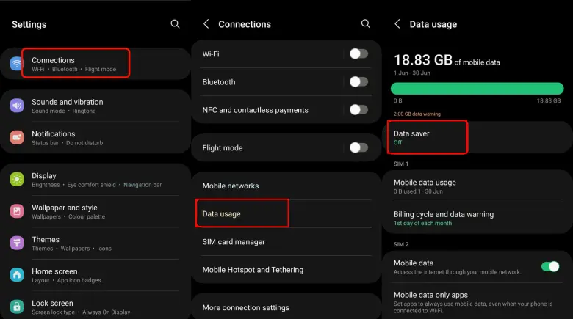Open Mobile Hotspot and Tethering
This screenshot has height=319, width=573.
click(x=286, y=270)
